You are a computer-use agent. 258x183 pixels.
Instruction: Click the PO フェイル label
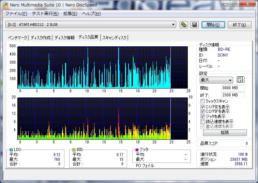pyautogui.click(x=145, y=166)
